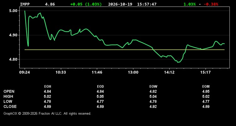The image size is (236, 126).
Task: Click the GraphCIX copyright notice
Action: click(x=47, y=113)
